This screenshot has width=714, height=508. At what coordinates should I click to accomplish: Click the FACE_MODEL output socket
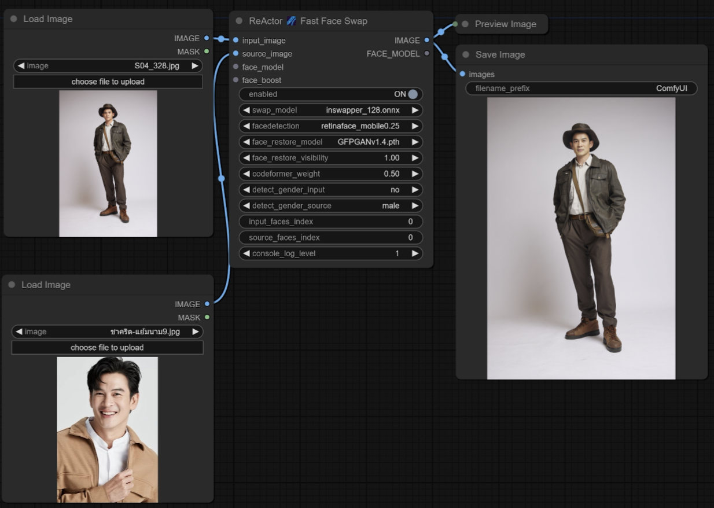pos(426,54)
